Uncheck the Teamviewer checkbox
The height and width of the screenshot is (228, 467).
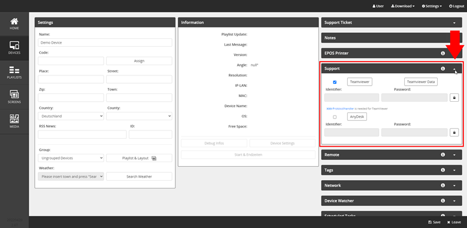(335, 82)
